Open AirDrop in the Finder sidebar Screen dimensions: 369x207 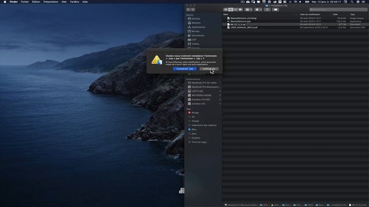pyautogui.click(x=196, y=18)
